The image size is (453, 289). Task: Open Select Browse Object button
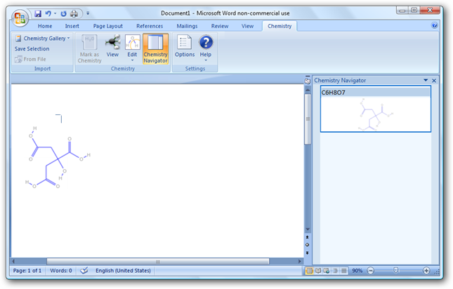(x=308, y=245)
